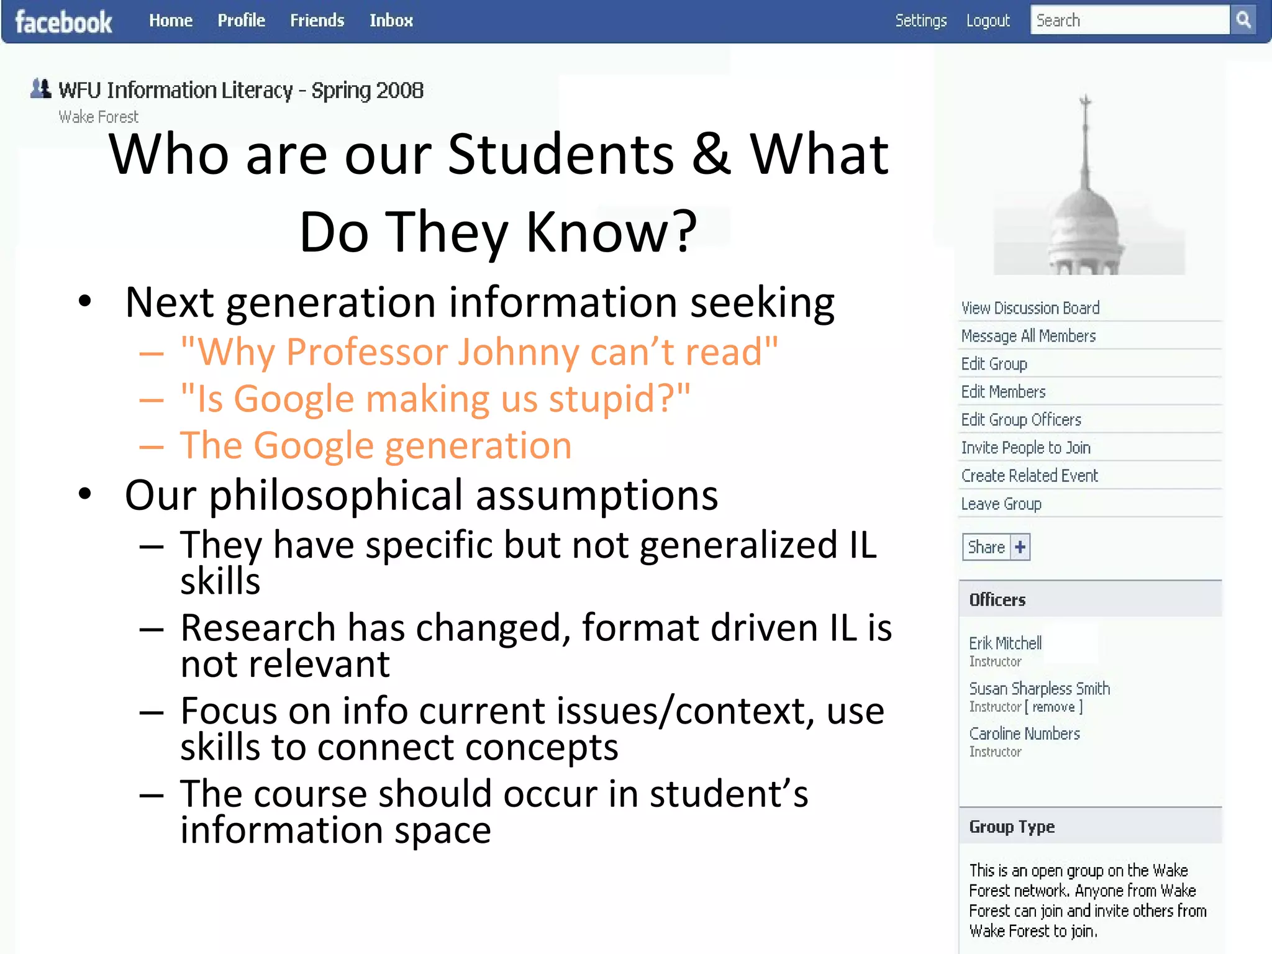Open Settings in the top bar
The image size is (1272, 954).
[x=921, y=20]
